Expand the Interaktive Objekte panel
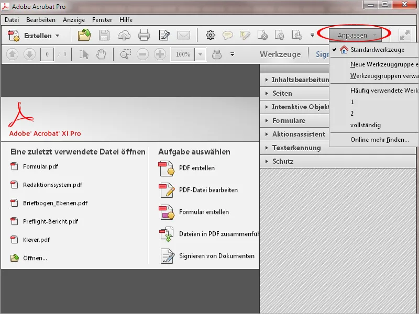 click(294, 107)
